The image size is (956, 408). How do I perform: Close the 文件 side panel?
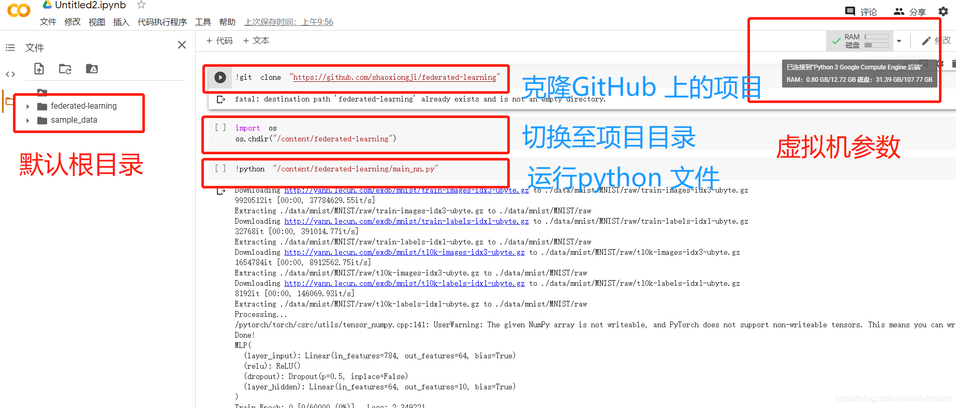coord(182,45)
